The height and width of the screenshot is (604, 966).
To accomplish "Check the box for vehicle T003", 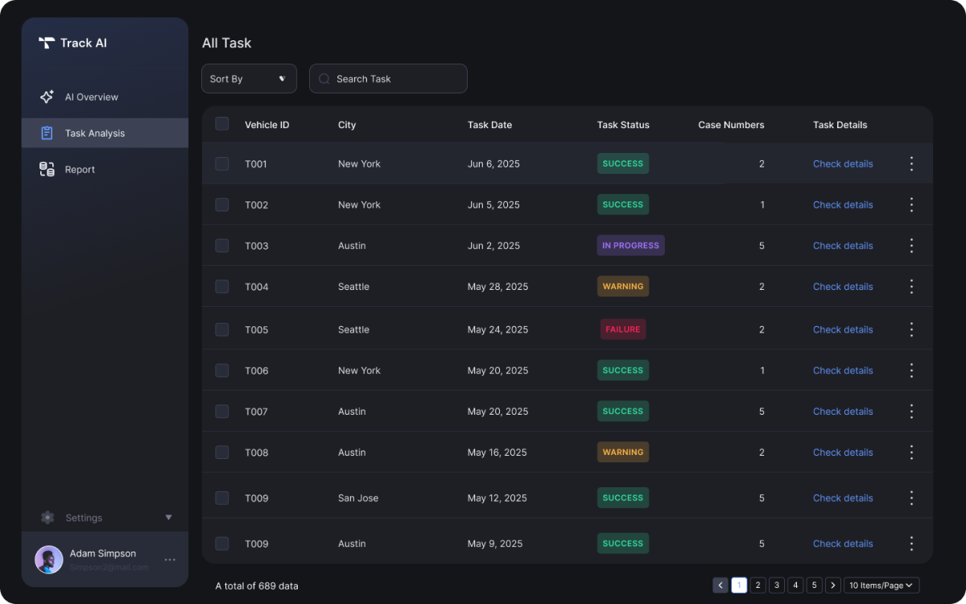I will tap(222, 246).
